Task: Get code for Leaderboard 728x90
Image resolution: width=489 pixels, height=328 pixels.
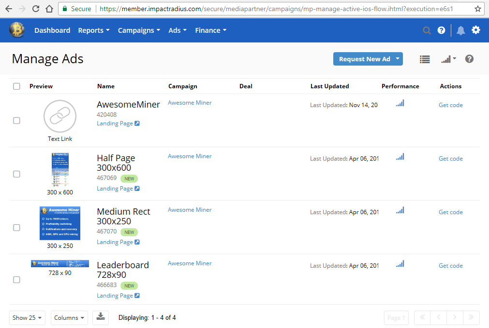Action: click(x=451, y=265)
